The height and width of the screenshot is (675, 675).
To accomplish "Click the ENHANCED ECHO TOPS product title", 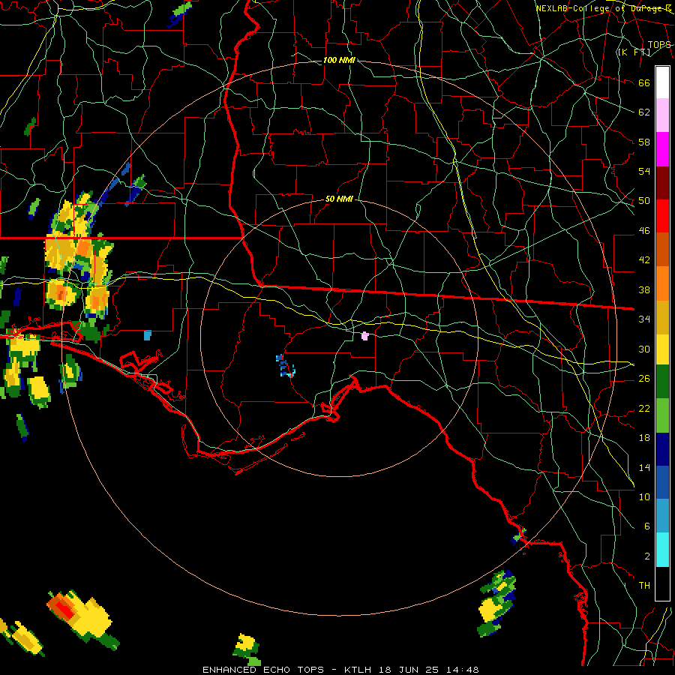I will (x=263, y=670).
